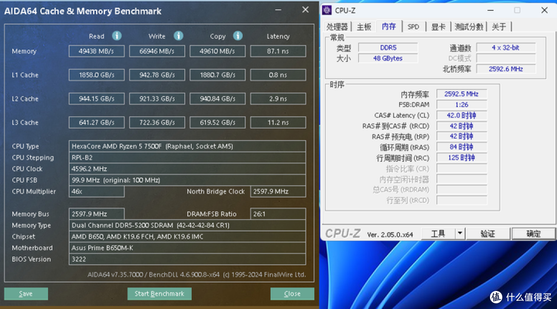Switch to the SPD tab
The width and height of the screenshot is (557, 309).
tap(413, 26)
